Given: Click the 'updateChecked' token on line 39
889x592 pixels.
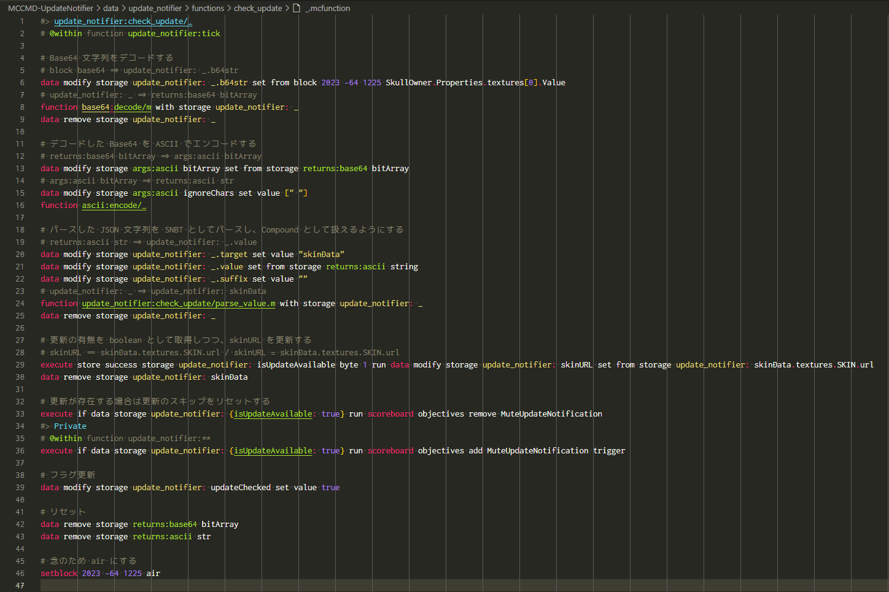Looking at the screenshot, I should tap(241, 487).
